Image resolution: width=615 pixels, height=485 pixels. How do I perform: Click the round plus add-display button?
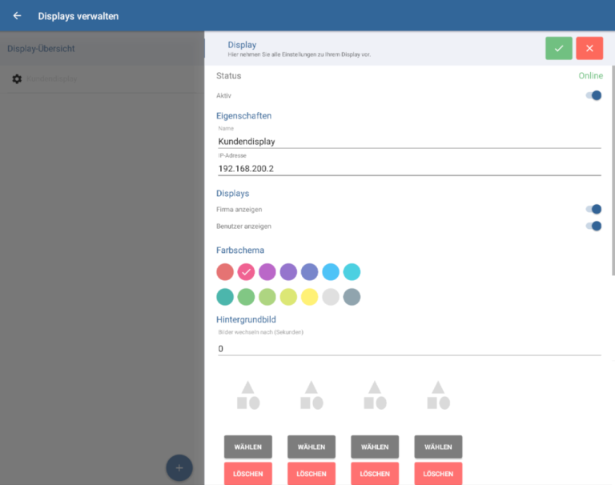179,467
